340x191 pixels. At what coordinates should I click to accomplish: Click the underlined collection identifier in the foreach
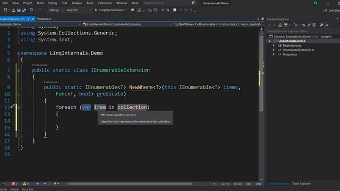pos(132,107)
